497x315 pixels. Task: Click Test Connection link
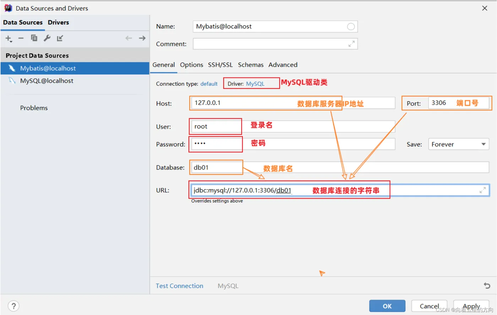point(179,286)
